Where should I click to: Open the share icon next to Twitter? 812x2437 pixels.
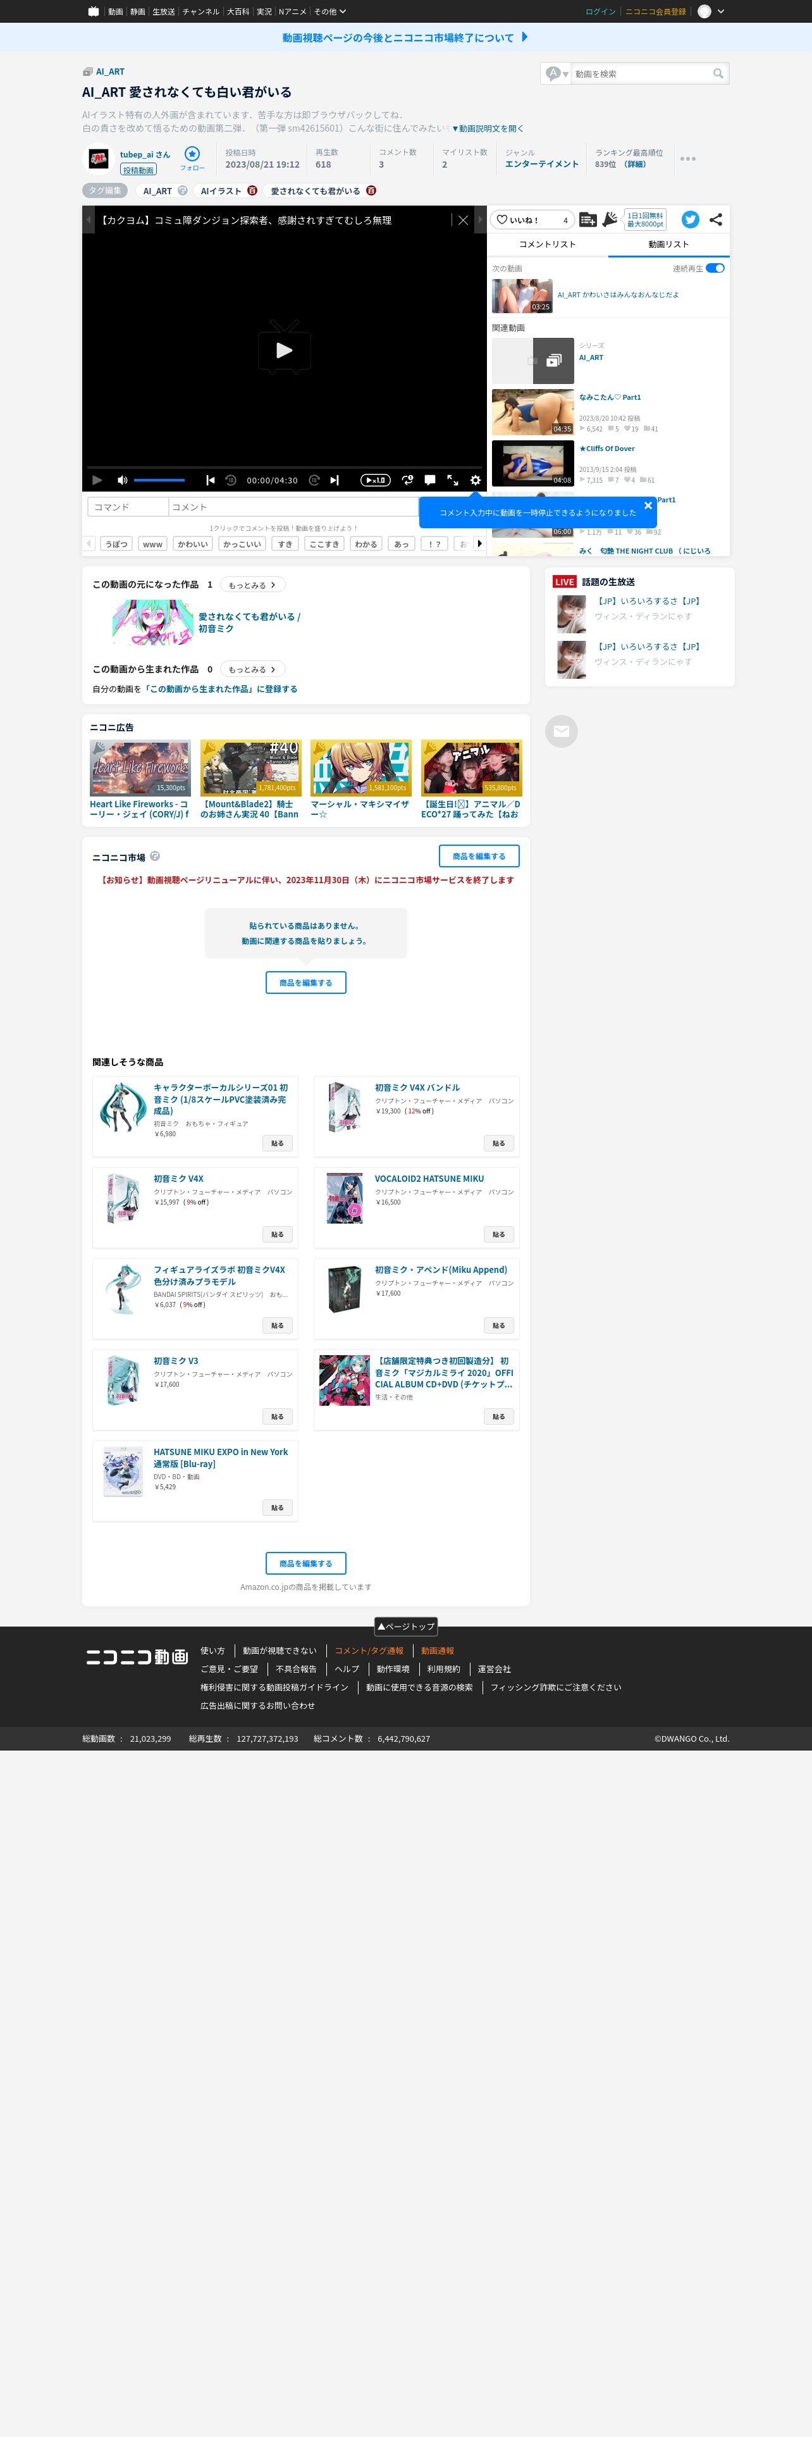coord(716,220)
